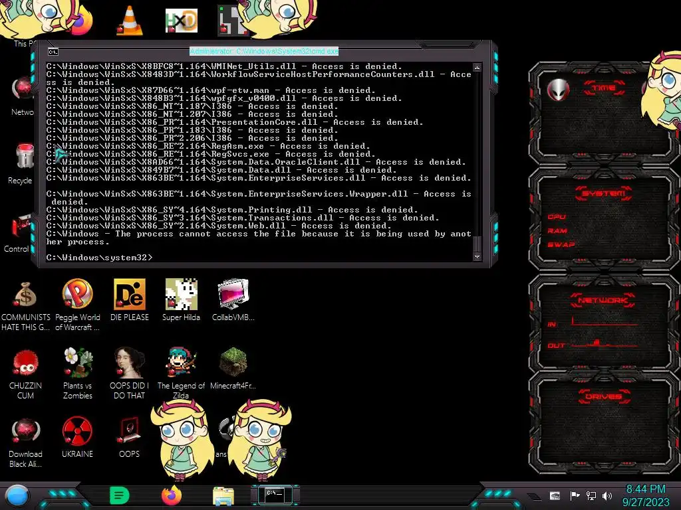This screenshot has width=681, height=510.
Task: Click the touch keyboard tray icon
Action: (555, 495)
